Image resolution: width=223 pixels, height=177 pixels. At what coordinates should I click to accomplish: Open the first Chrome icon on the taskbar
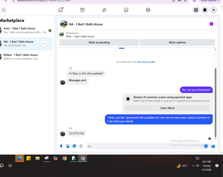pos(65,158)
